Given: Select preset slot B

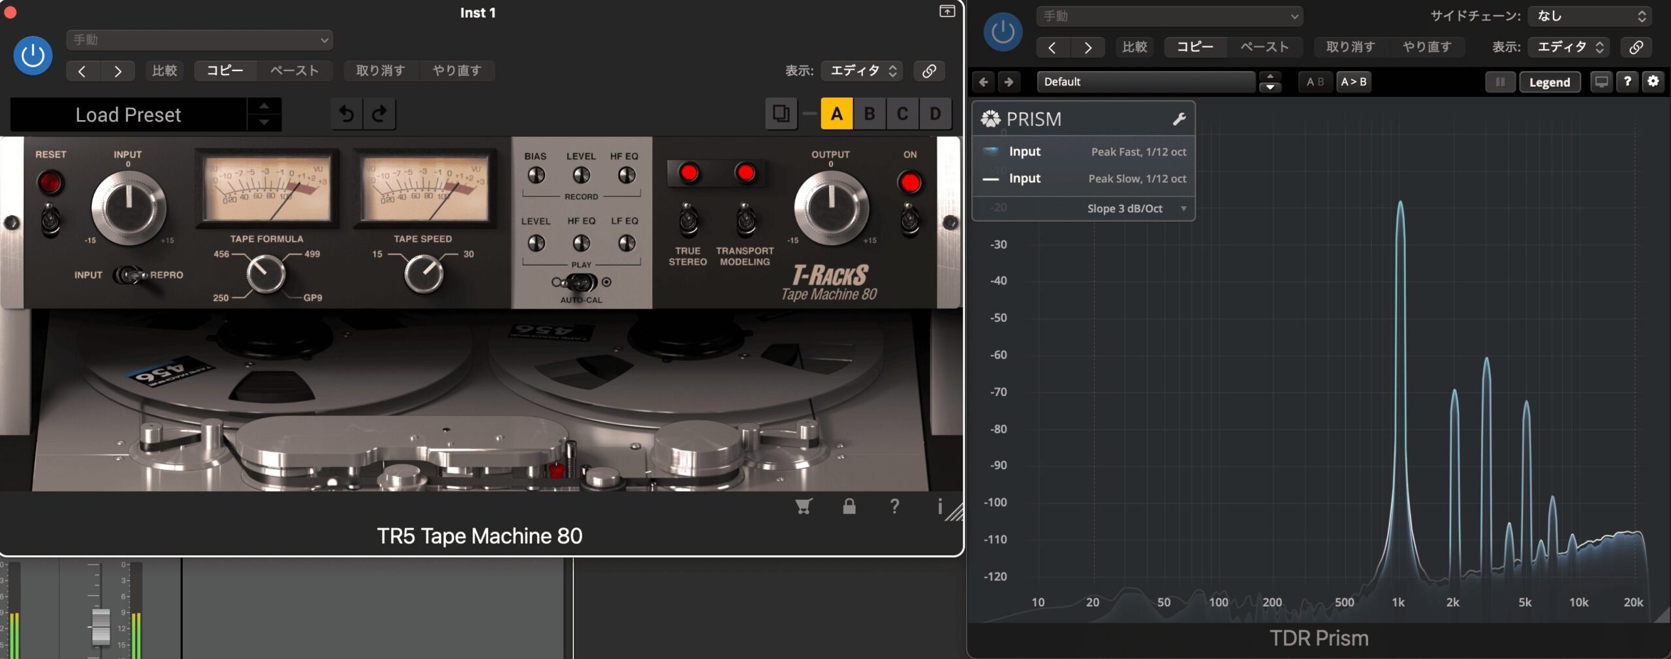Looking at the screenshot, I should click(x=869, y=114).
